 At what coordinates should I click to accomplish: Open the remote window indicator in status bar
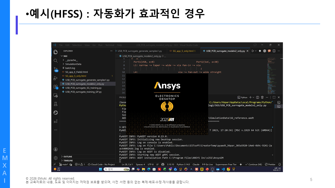[x=54, y=164]
